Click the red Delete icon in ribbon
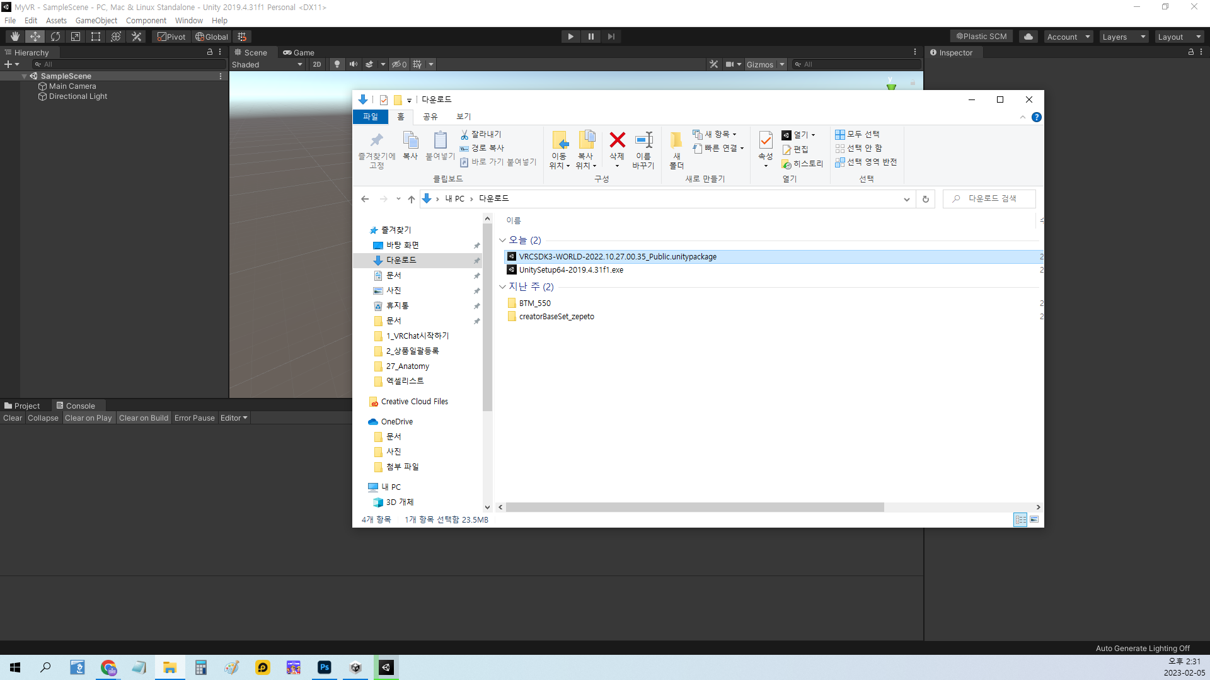The image size is (1210, 680). (x=617, y=140)
